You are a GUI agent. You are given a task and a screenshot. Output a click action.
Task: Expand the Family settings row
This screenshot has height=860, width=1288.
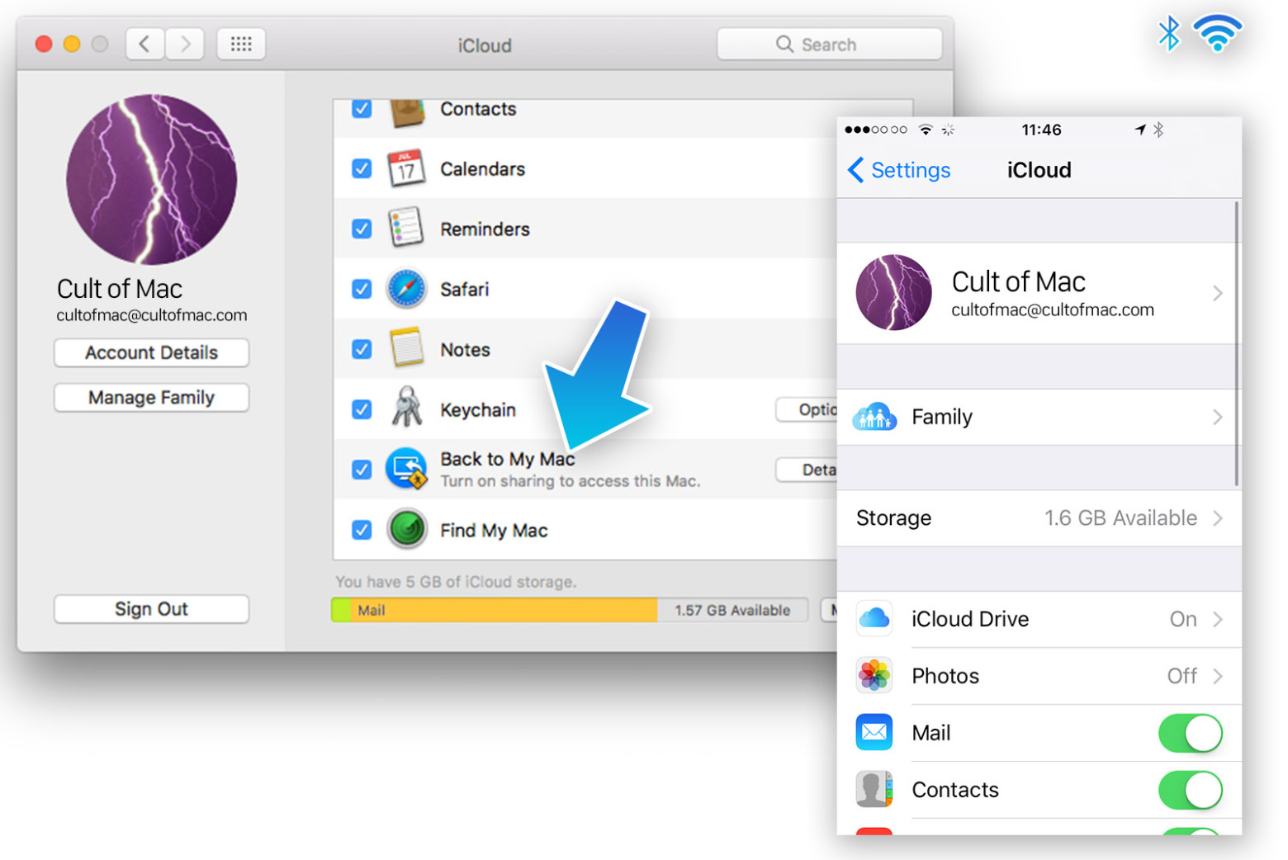pos(1039,417)
